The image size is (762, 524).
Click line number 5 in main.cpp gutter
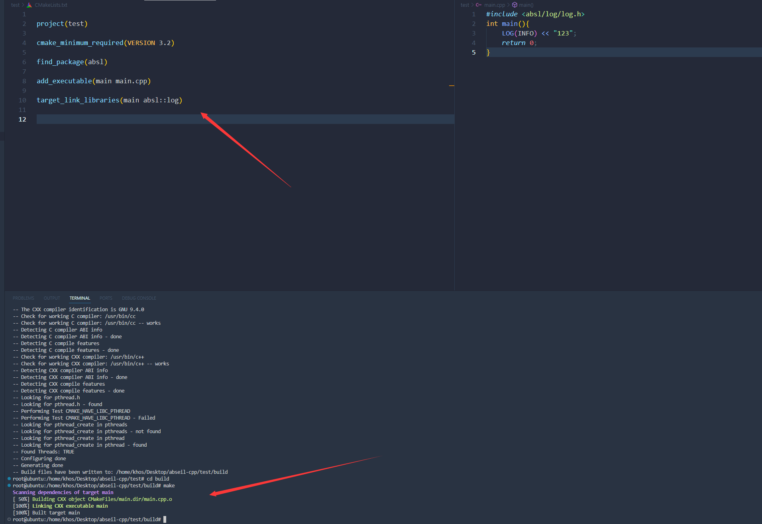point(473,52)
